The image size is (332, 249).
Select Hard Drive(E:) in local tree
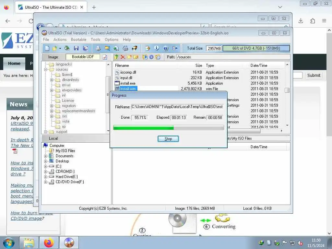click(x=66, y=177)
